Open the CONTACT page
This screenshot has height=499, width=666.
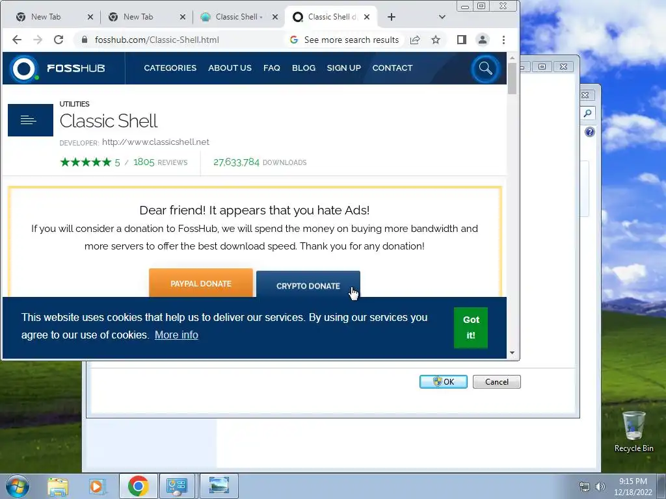point(392,68)
